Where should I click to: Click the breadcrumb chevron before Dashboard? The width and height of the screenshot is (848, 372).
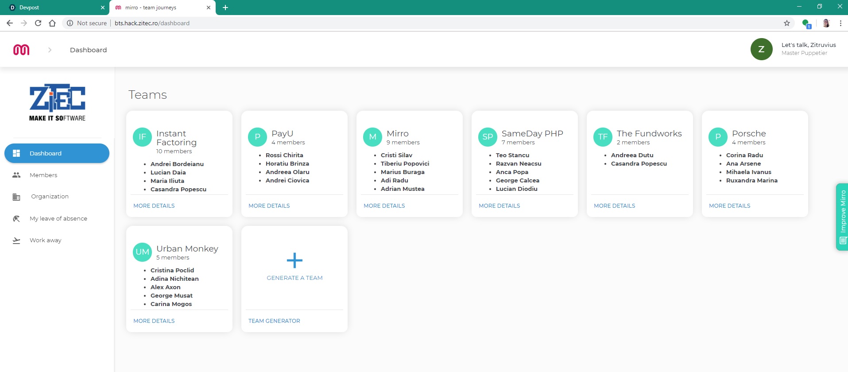coord(50,50)
